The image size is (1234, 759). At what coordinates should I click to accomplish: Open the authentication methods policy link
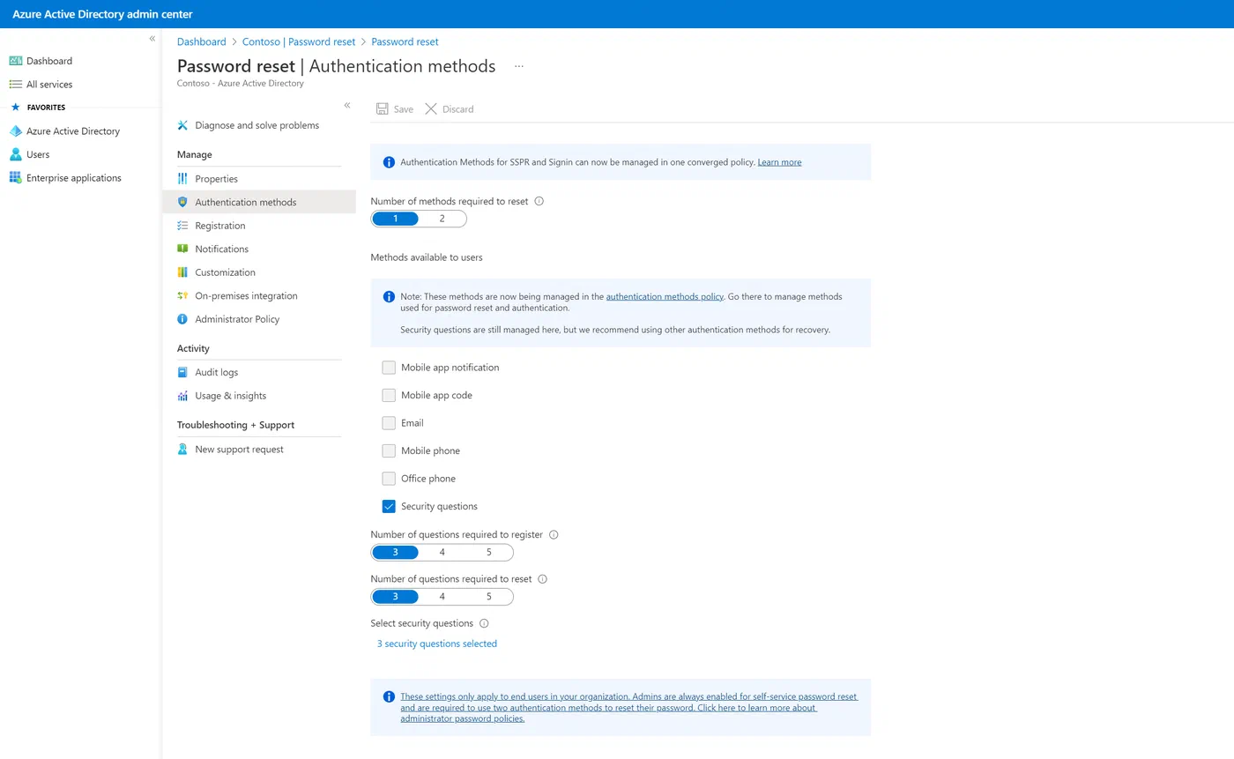click(x=665, y=297)
